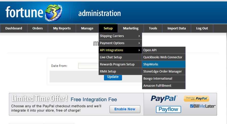
Task: Choose Payment Options from Setup menu
Action: click(x=120, y=43)
